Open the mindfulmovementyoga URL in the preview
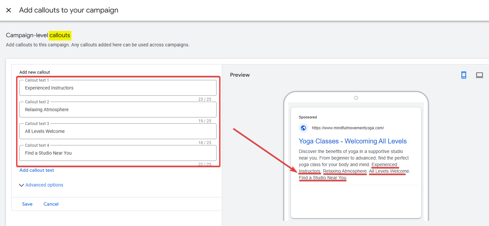The image size is (489, 226). 348,128
